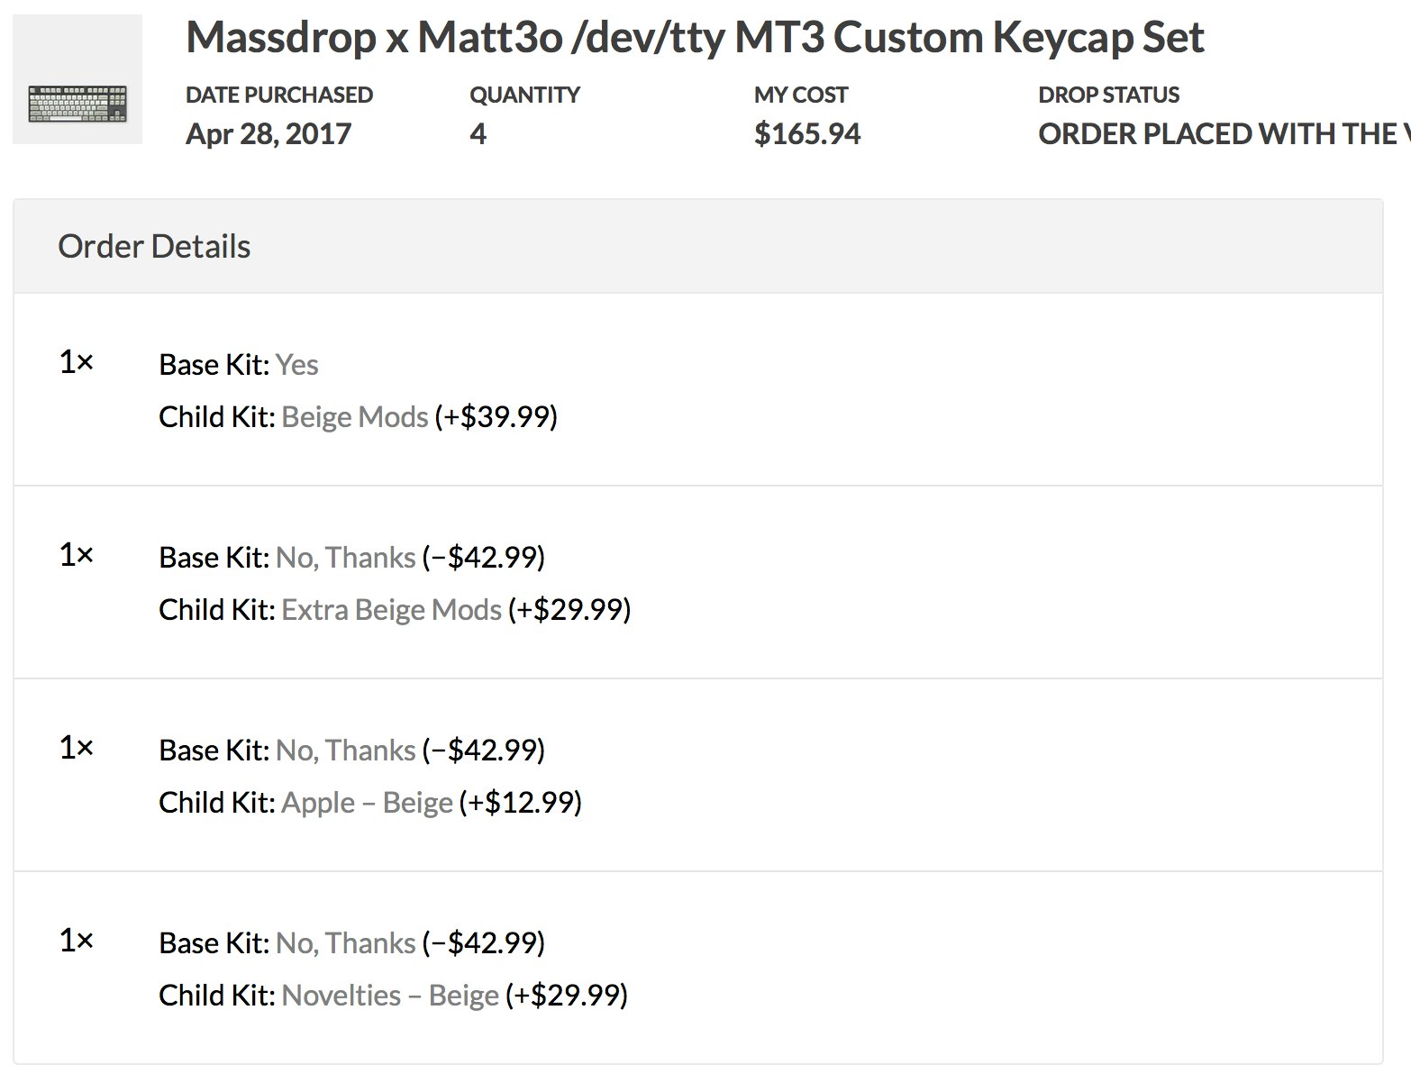
Task: Open the Massdrop x Matt3o keycap set title
Action: (694, 38)
